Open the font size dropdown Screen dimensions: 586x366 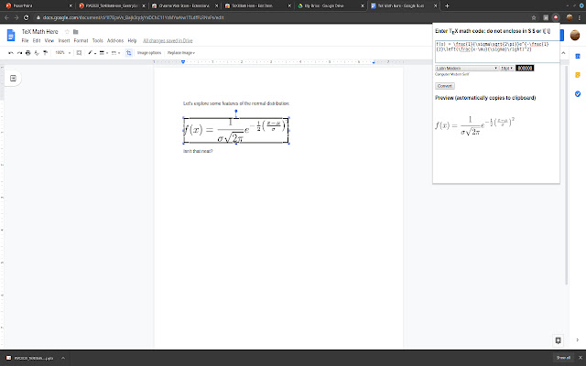click(x=506, y=68)
